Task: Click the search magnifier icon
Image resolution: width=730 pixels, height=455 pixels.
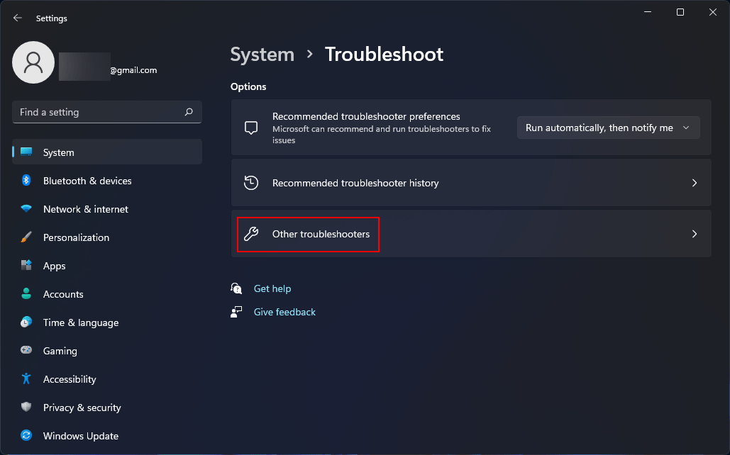Action: pyautogui.click(x=189, y=112)
